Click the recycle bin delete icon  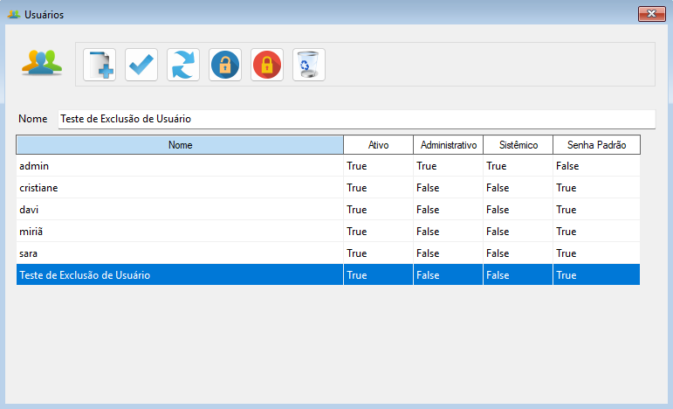[x=309, y=65]
